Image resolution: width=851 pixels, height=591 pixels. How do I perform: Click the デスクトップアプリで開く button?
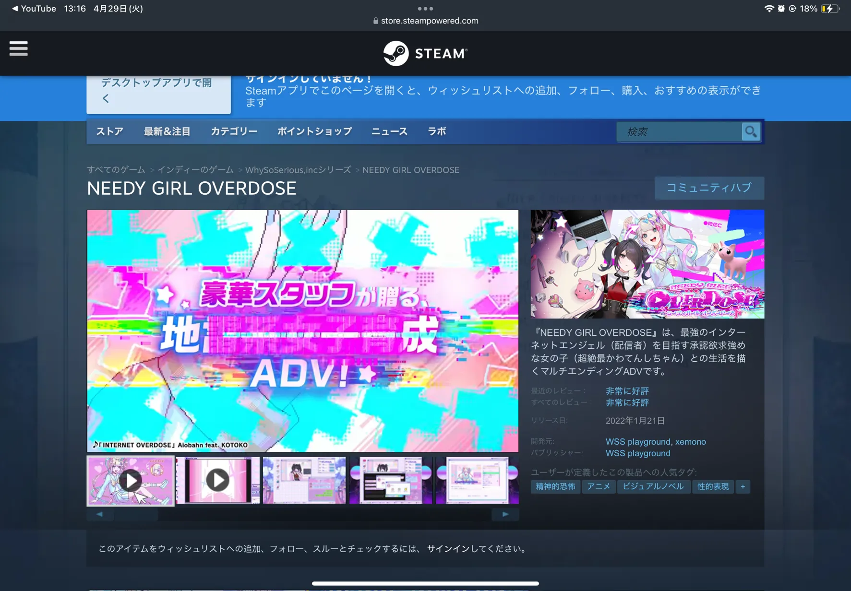point(159,94)
